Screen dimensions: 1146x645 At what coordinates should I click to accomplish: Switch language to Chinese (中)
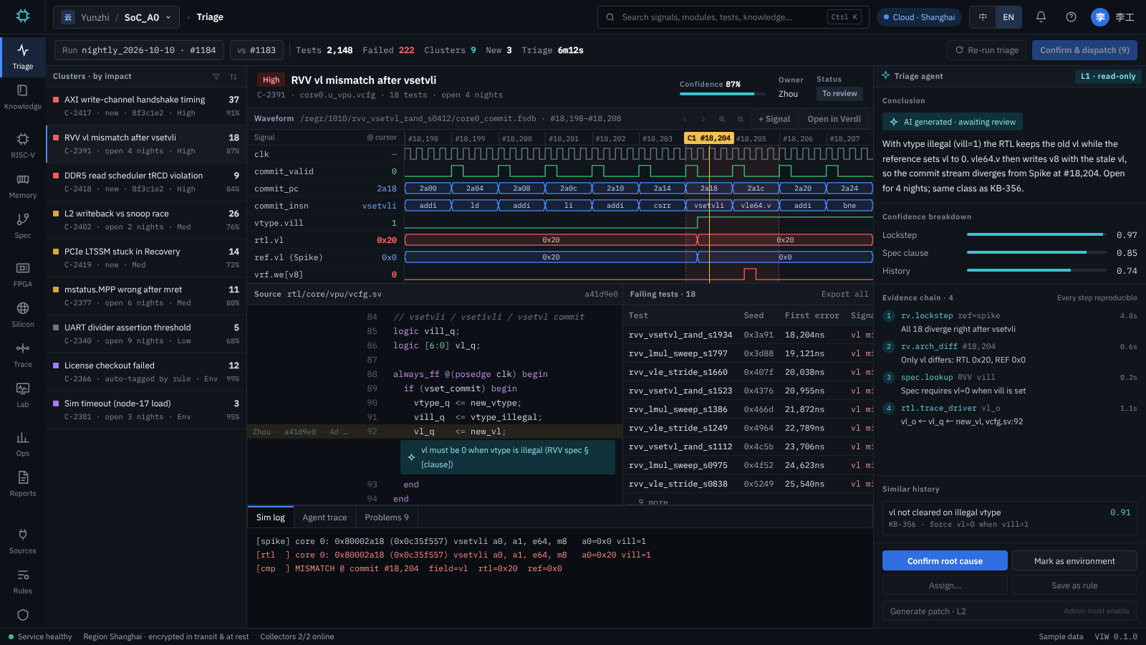[983, 17]
